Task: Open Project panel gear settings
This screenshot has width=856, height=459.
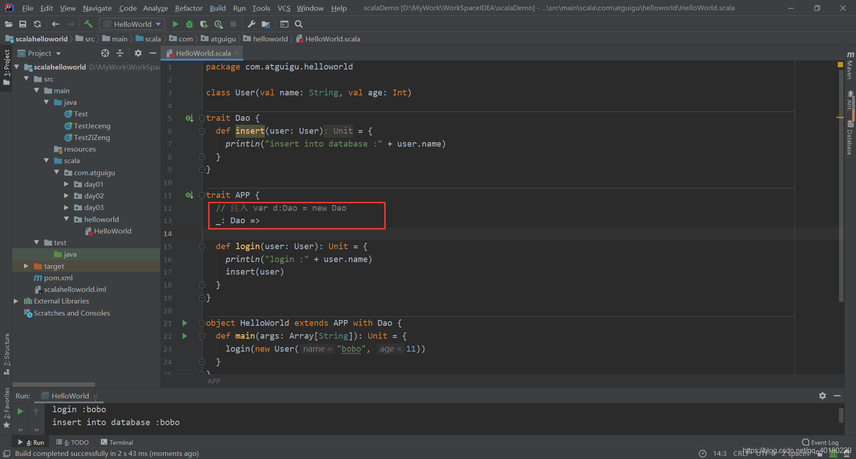Action: point(138,53)
